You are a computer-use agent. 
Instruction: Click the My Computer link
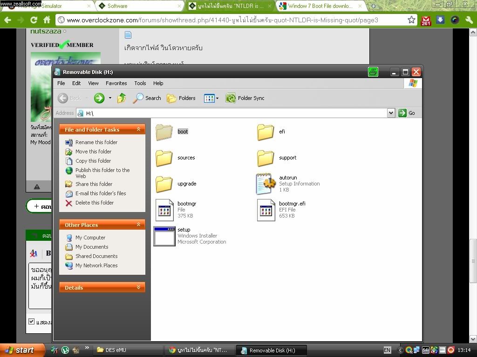click(x=90, y=238)
